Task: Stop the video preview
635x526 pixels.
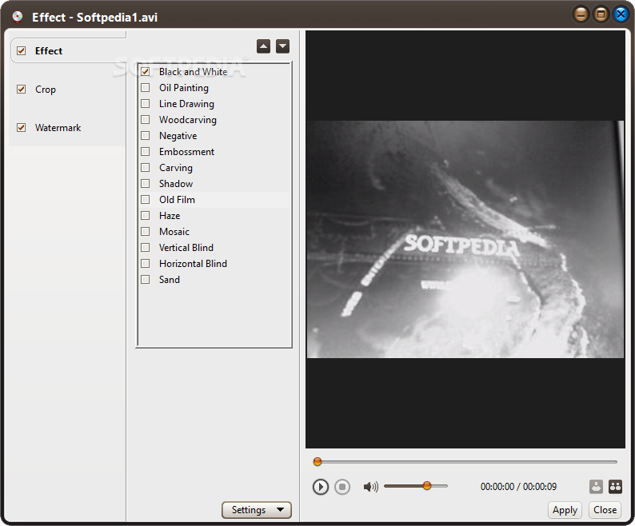Action: (x=342, y=487)
